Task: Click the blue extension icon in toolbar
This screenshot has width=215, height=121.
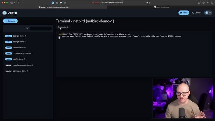Action: pyautogui.click(x=53, y=3)
